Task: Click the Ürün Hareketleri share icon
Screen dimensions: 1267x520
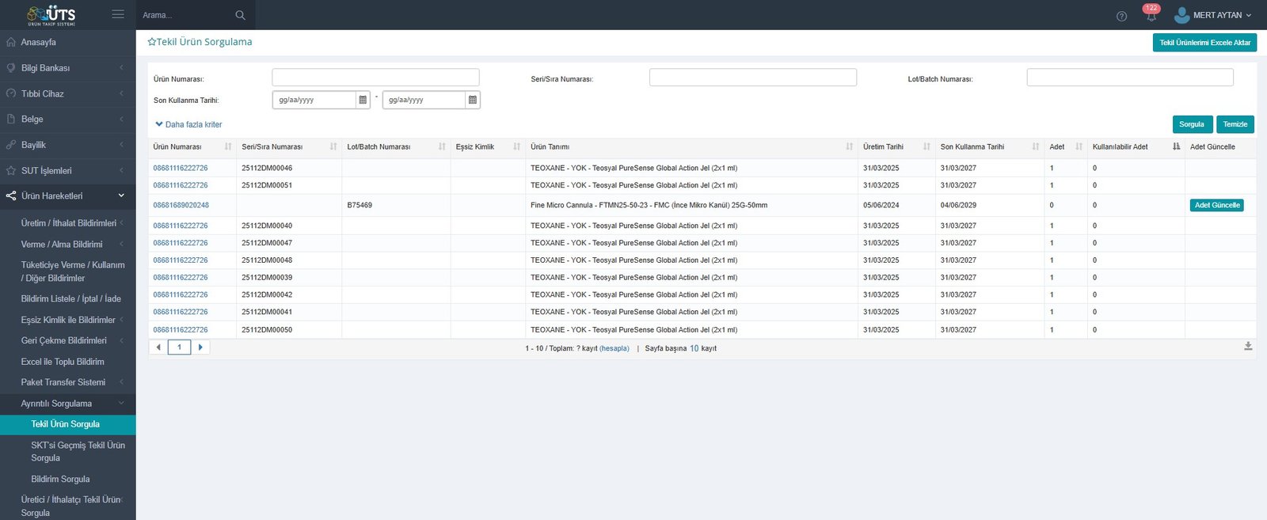Action: coord(11,195)
